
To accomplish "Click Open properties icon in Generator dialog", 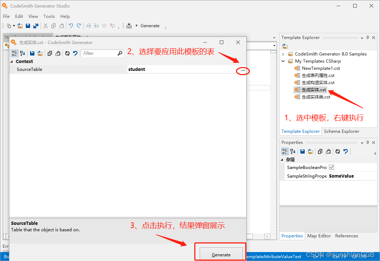I will click(x=40, y=53).
